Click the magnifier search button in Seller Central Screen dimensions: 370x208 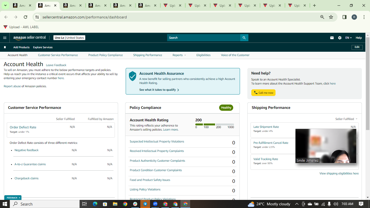(244, 38)
